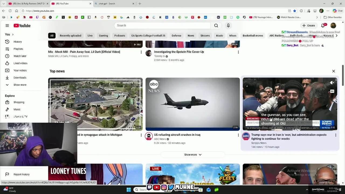
Task: Open the You section chevron
Action: 13,34
